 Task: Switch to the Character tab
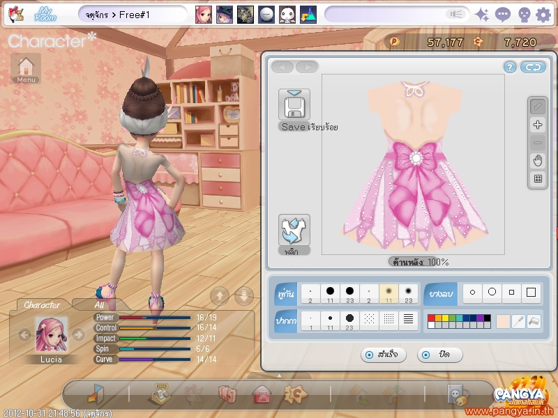point(42,305)
